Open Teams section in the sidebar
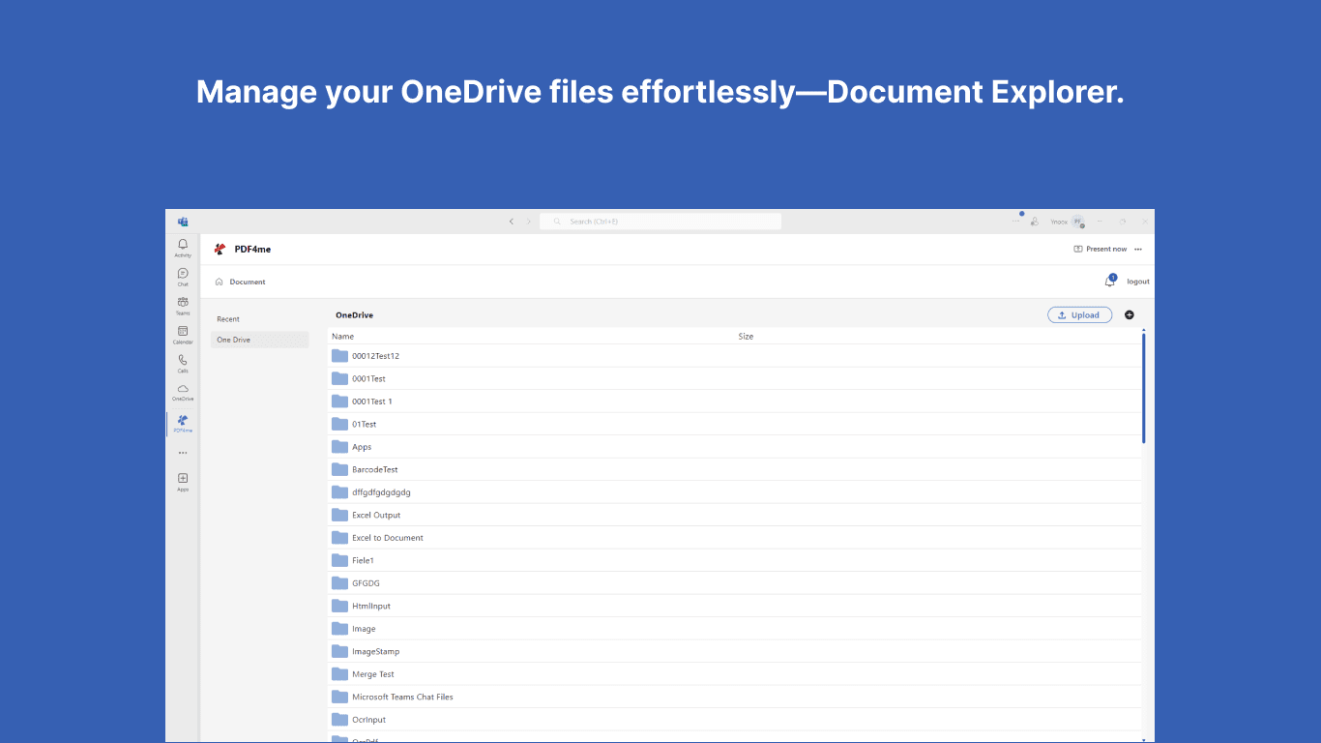The width and height of the screenshot is (1321, 743). point(183,306)
